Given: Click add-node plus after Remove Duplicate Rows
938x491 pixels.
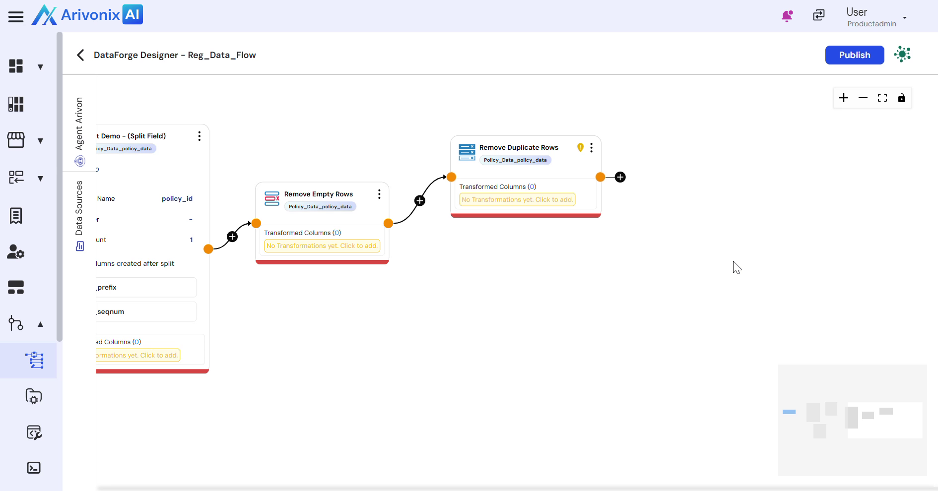Looking at the screenshot, I should point(620,177).
